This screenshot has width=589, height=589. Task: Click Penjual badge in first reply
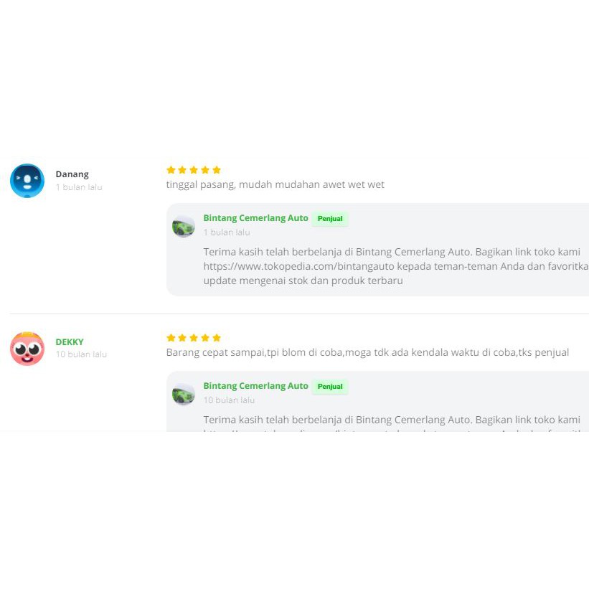pos(330,219)
